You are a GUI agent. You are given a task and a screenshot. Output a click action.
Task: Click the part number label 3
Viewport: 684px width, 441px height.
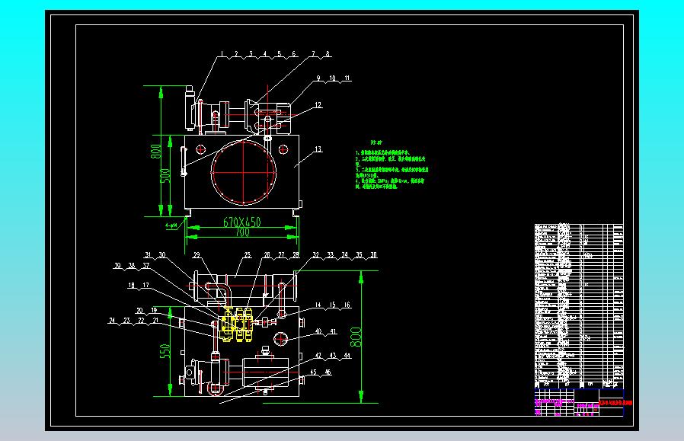(x=251, y=54)
